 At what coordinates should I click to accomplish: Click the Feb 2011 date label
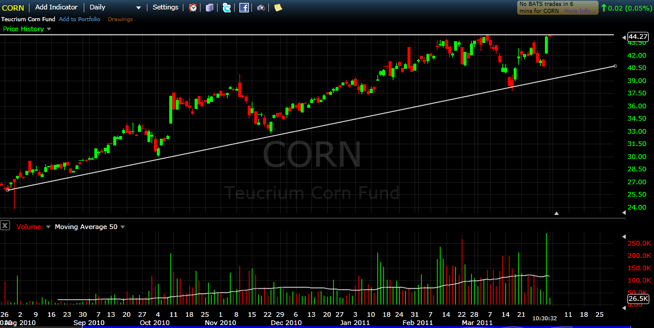click(418, 323)
